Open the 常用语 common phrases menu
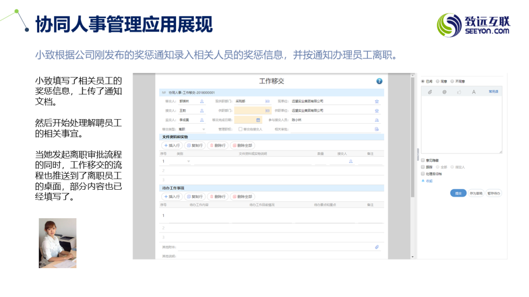 click(x=493, y=91)
